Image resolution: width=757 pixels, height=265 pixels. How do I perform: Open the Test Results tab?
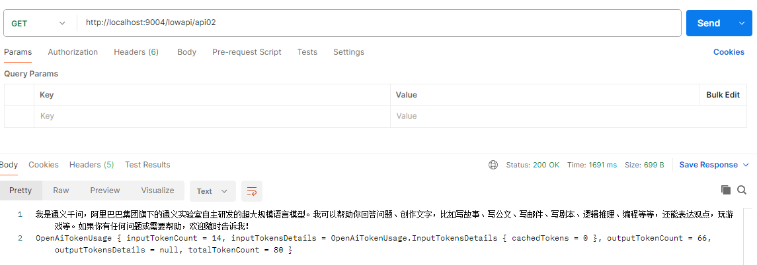coord(147,165)
